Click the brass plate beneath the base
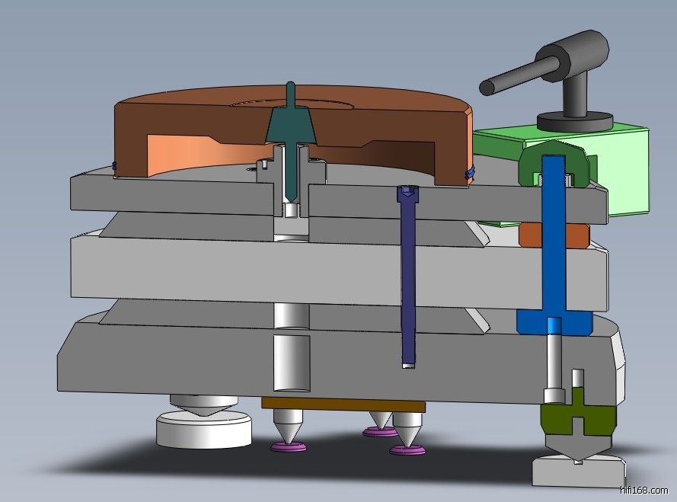The height and width of the screenshot is (502, 677). coord(343,403)
